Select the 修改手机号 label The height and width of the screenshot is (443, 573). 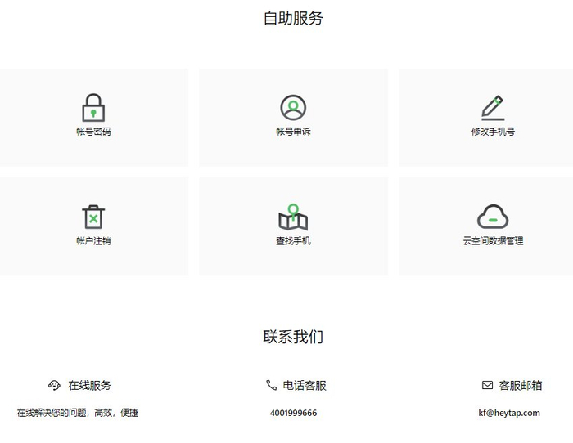tap(493, 132)
